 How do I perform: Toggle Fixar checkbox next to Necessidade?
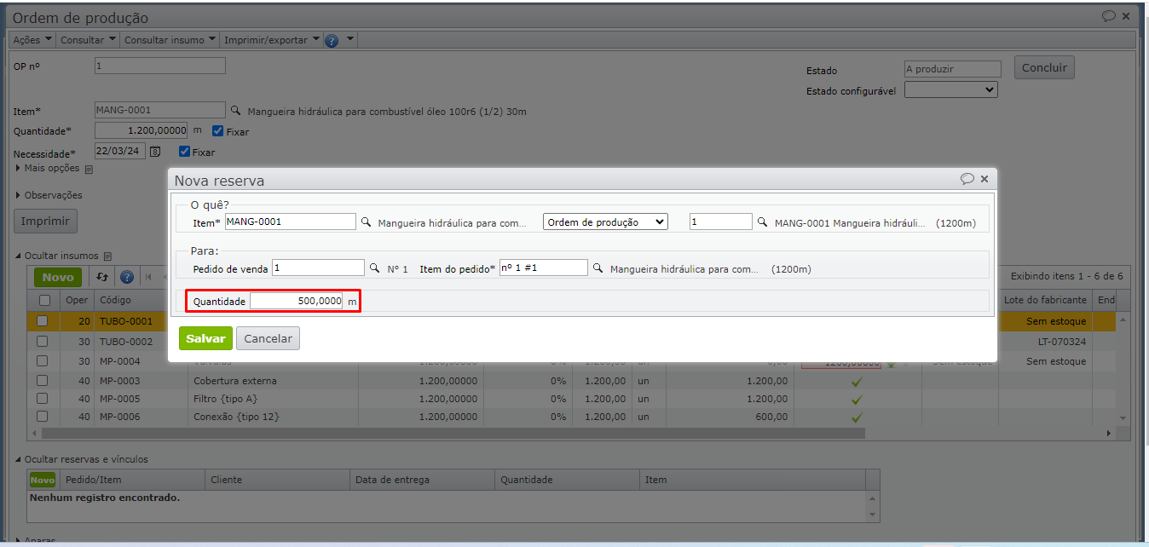pos(184,152)
